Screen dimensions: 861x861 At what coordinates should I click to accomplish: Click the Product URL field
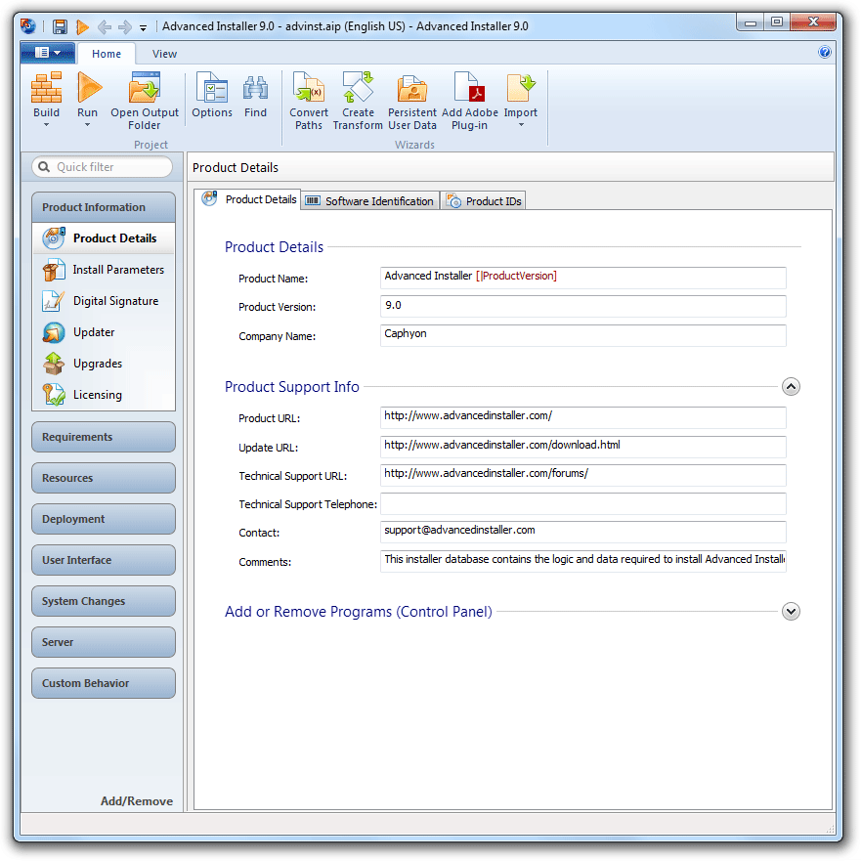583,418
